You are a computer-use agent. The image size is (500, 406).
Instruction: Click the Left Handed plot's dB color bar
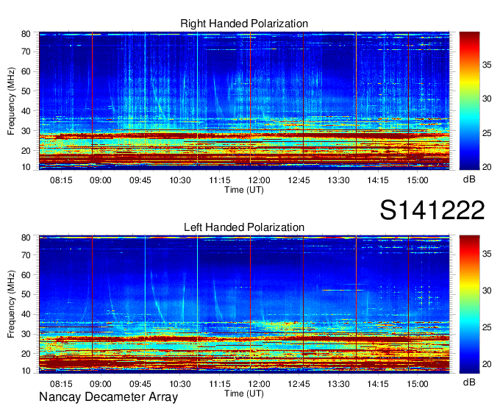click(469, 304)
